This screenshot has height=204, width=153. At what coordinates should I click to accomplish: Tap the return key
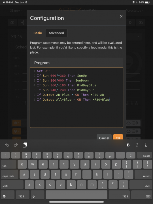pos(143,175)
